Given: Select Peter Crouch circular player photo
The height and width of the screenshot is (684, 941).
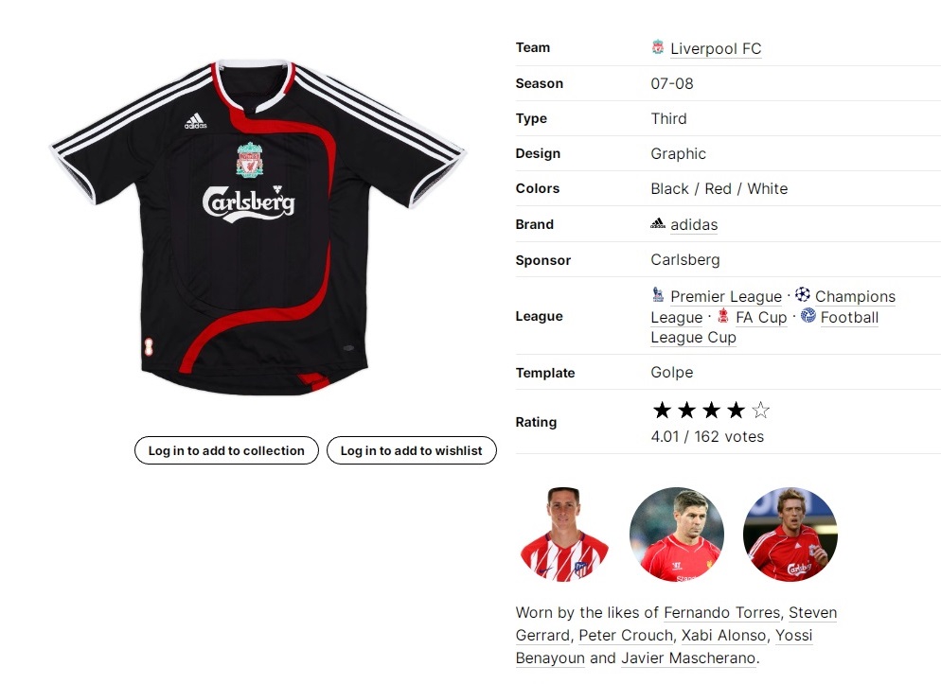Looking at the screenshot, I should 790,535.
